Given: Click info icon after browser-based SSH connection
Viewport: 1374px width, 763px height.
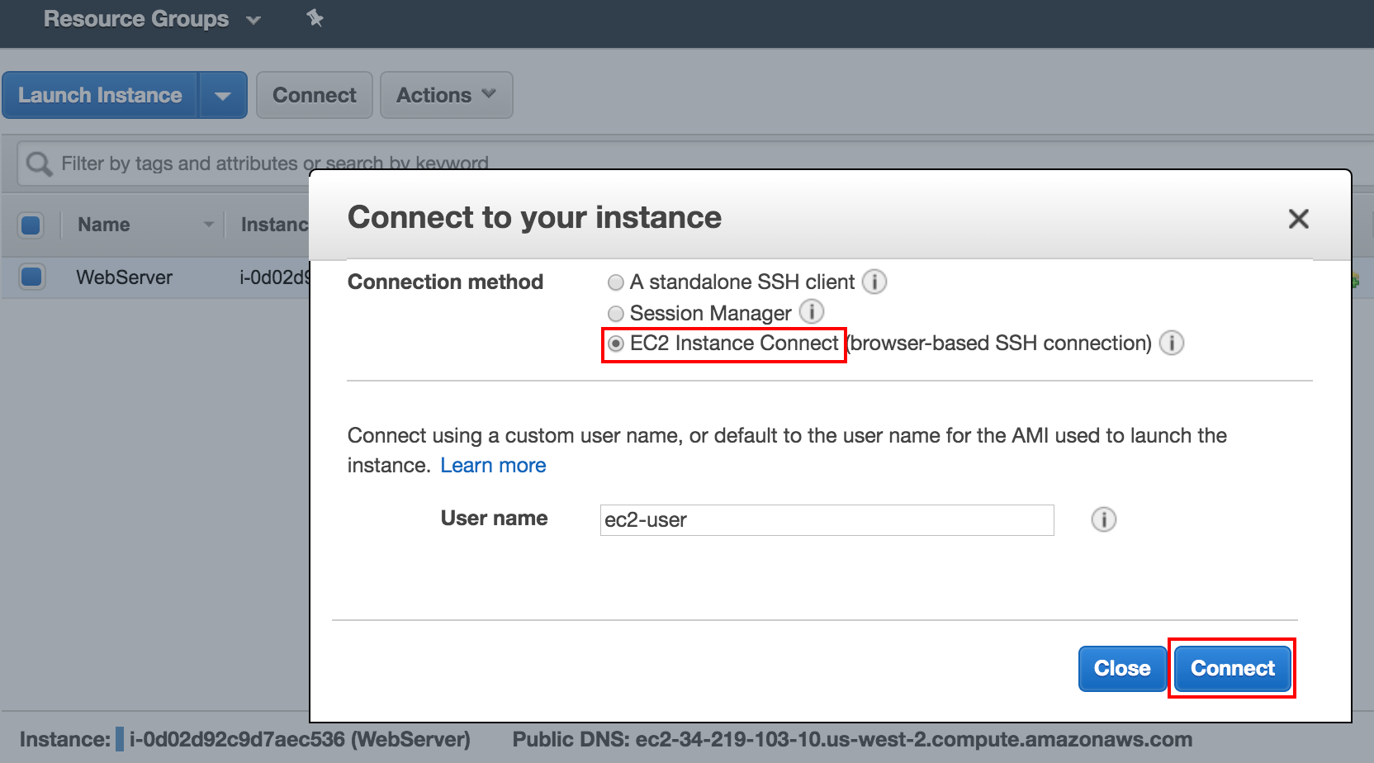Looking at the screenshot, I should pyautogui.click(x=1171, y=343).
